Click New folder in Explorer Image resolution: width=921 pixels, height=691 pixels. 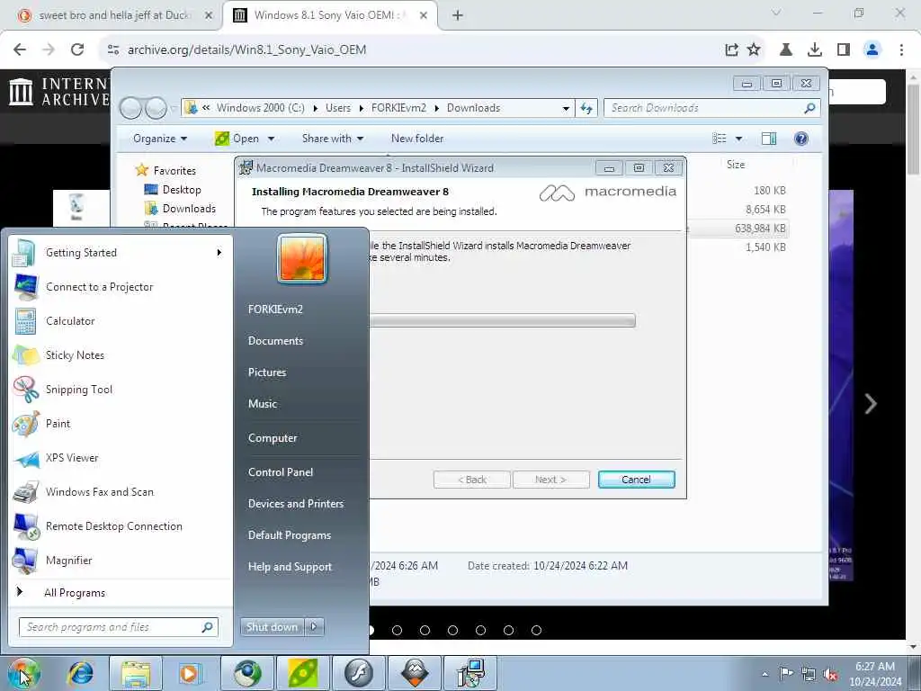tap(417, 139)
